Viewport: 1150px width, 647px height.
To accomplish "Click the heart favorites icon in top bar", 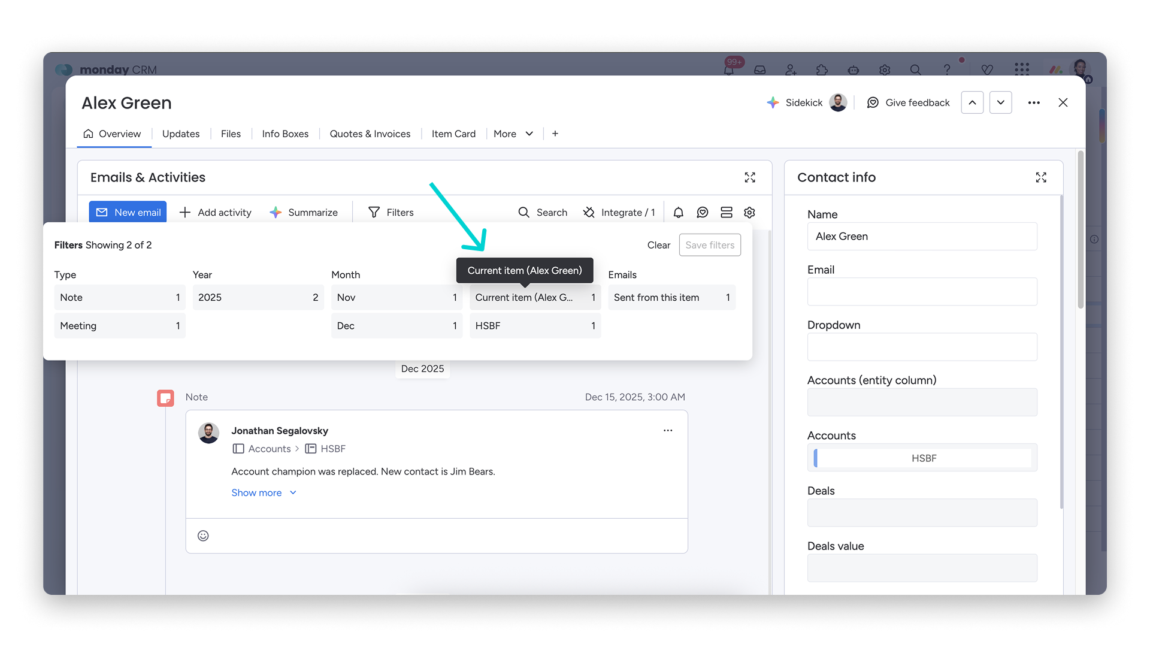I will coord(988,70).
